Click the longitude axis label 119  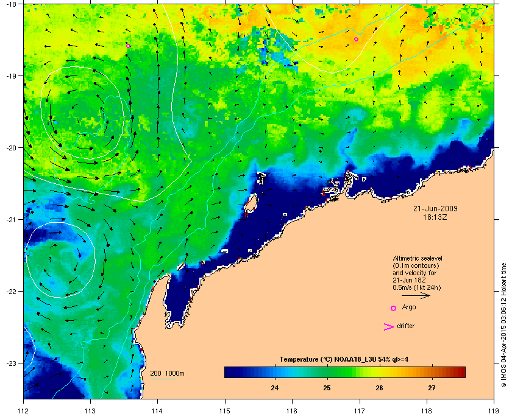494,410
